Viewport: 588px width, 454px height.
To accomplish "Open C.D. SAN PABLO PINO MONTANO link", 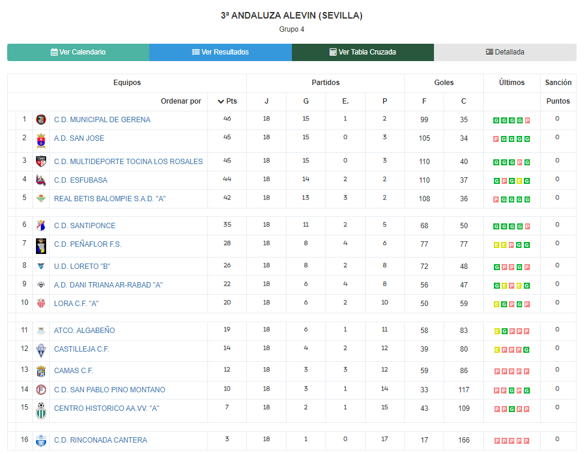I will [x=110, y=389].
